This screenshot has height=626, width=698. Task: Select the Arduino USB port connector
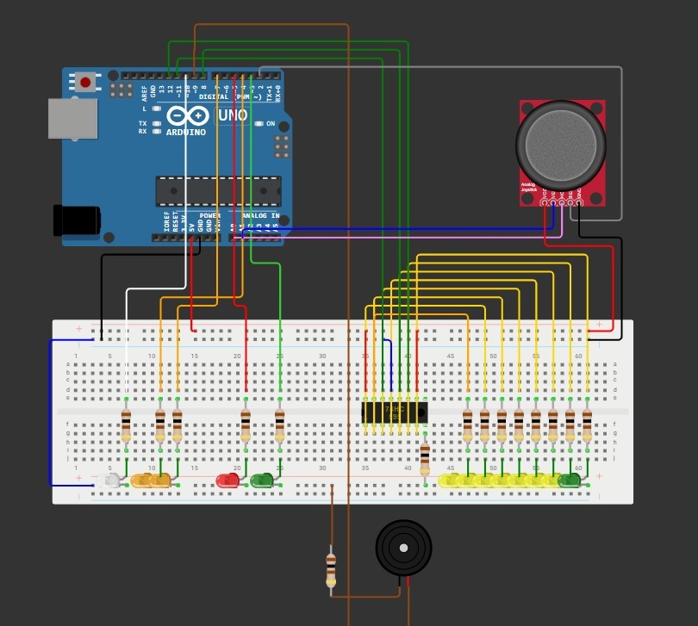(x=72, y=119)
